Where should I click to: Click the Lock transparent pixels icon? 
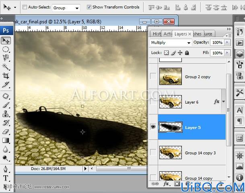pyautogui.click(x=166, y=53)
